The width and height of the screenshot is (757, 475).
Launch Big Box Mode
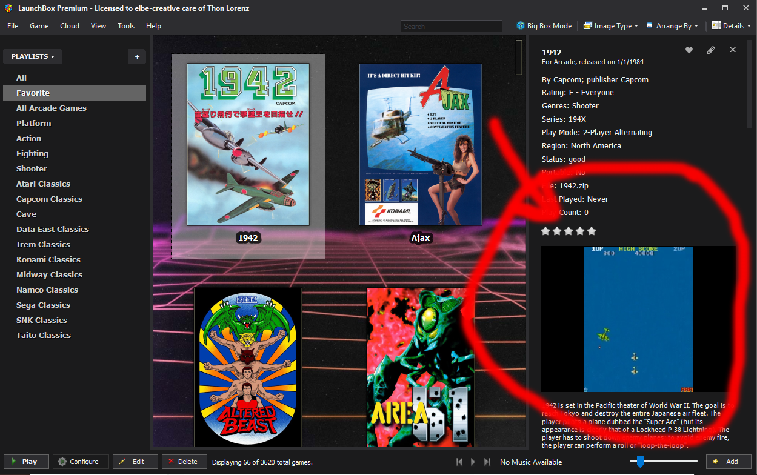click(544, 26)
